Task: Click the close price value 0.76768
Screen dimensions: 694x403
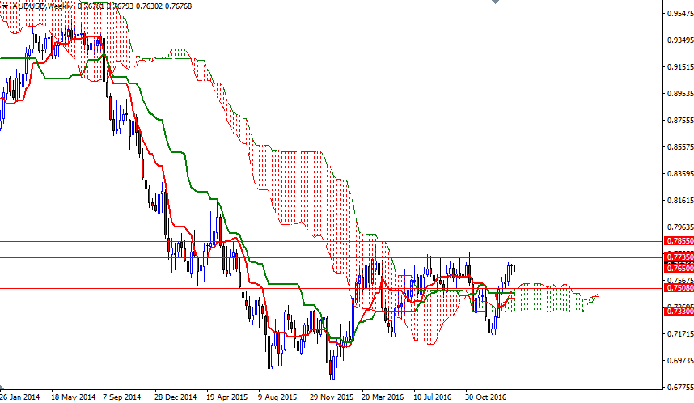Action: [x=178, y=6]
